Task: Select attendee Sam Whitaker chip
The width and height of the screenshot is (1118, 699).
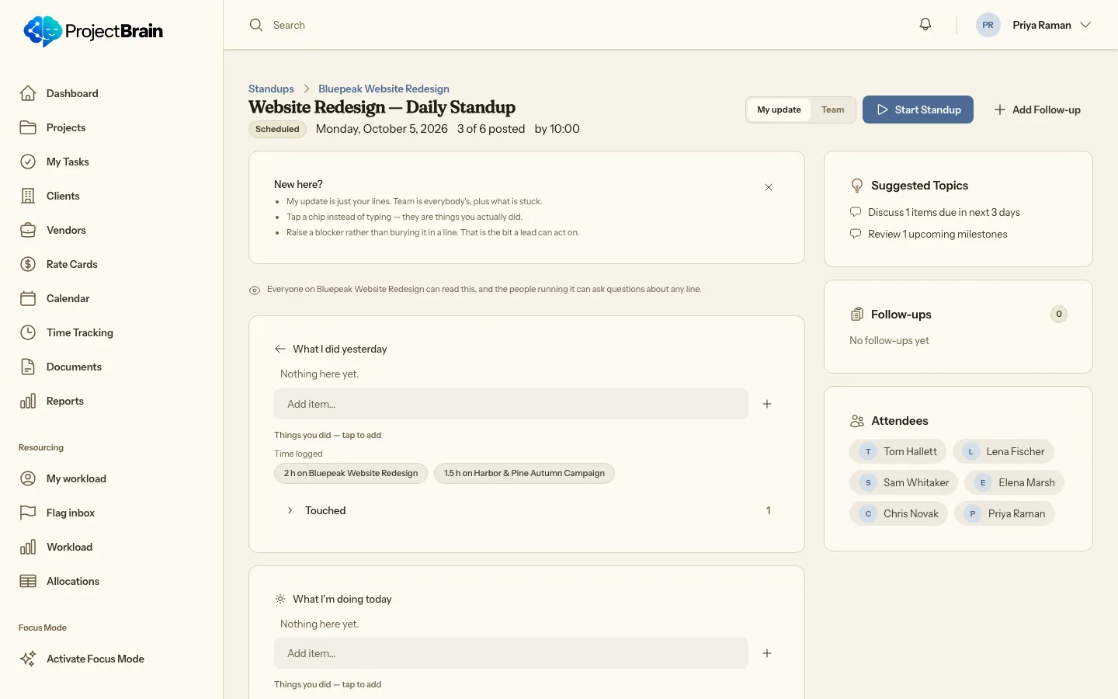Action: click(904, 482)
